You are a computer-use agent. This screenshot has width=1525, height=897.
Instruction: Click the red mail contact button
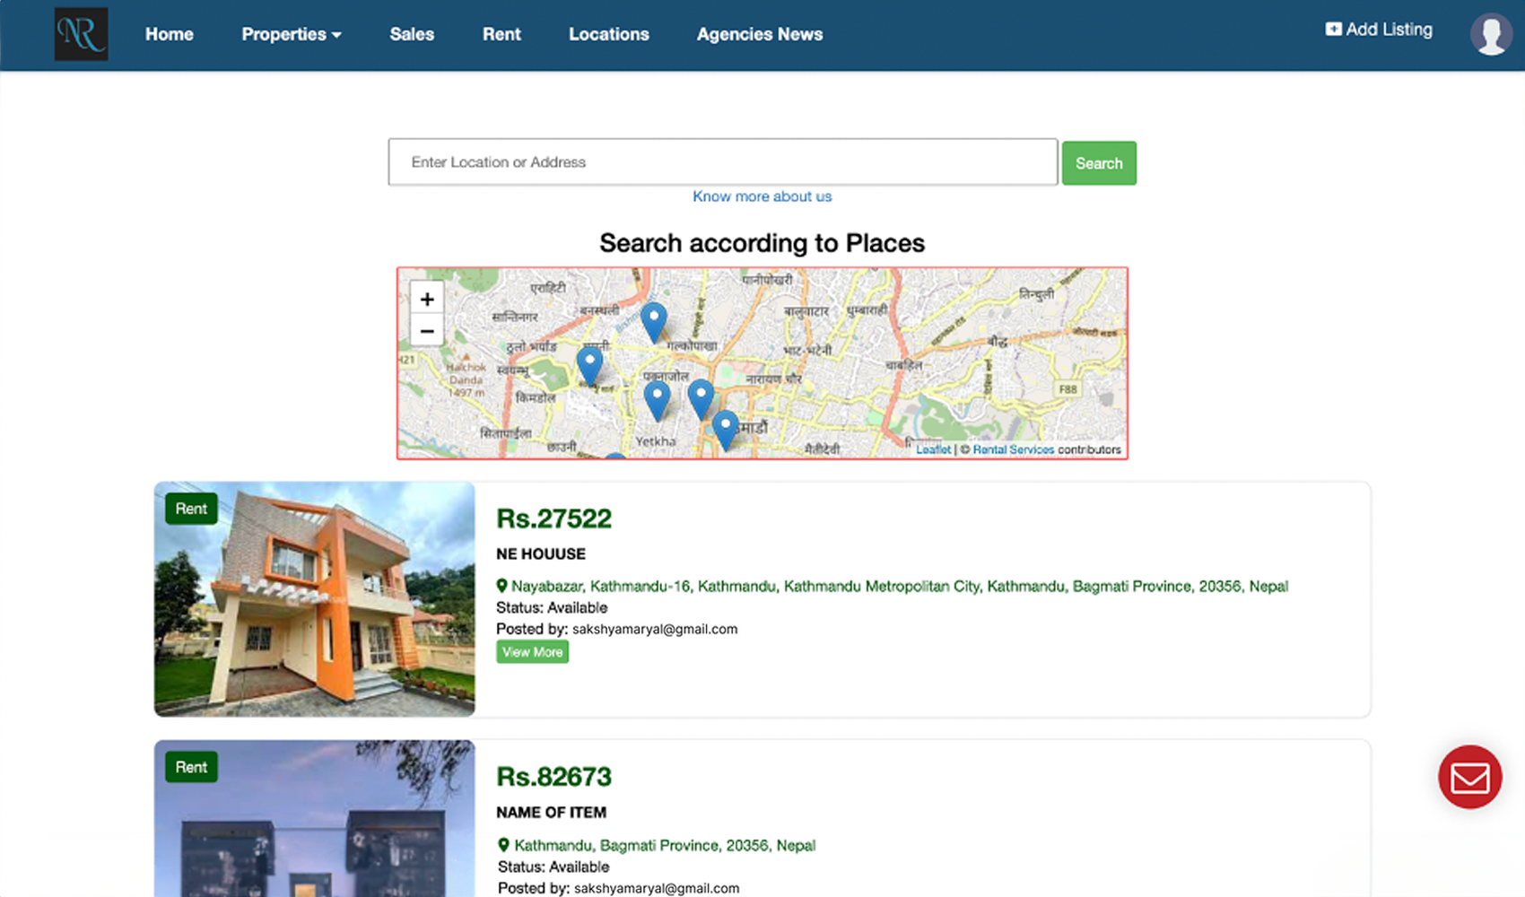(x=1469, y=777)
